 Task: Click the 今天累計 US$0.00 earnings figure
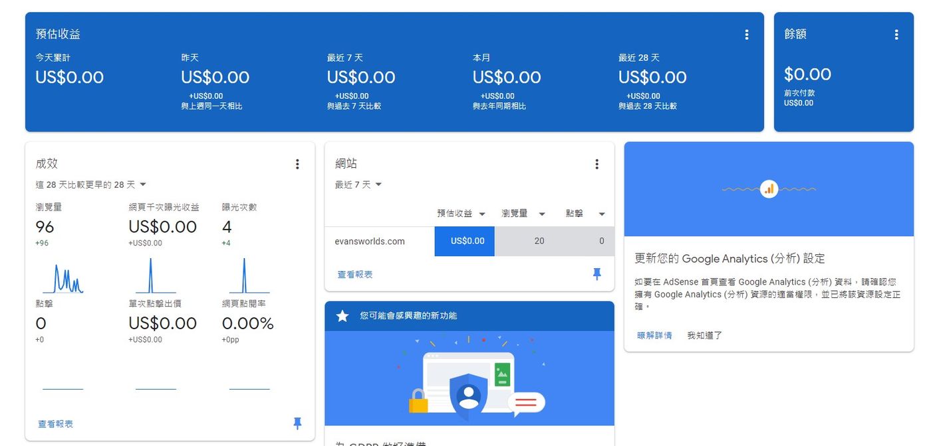pyautogui.click(x=70, y=78)
